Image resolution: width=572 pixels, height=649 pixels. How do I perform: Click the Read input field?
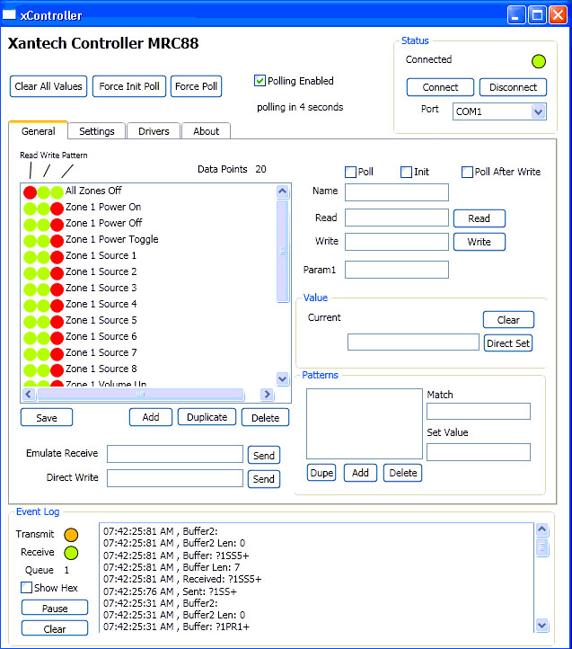click(x=397, y=218)
